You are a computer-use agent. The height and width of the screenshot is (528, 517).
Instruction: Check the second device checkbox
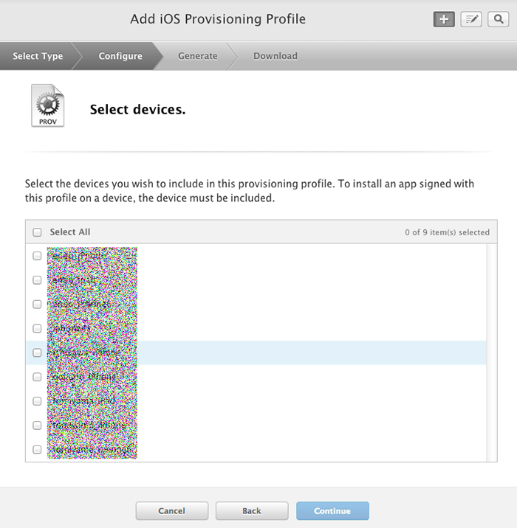click(x=38, y=280)
